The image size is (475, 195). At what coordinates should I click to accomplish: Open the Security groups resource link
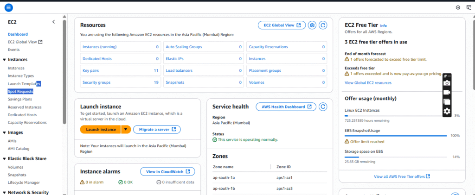(x=96, y=82)
